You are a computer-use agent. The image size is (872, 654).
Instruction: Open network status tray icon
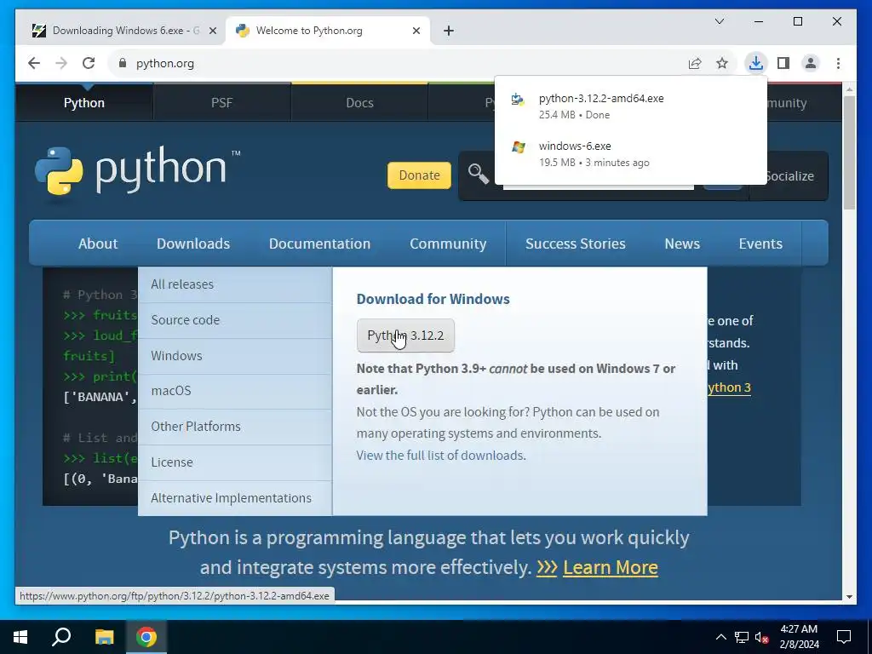742,637
